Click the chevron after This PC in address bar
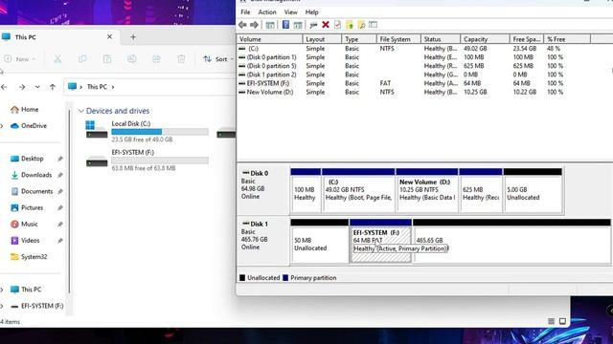 (113, 87)
